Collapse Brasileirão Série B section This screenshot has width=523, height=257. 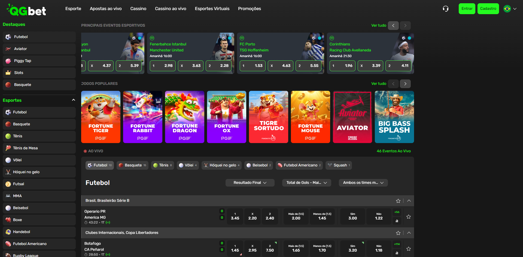[409, 201]
